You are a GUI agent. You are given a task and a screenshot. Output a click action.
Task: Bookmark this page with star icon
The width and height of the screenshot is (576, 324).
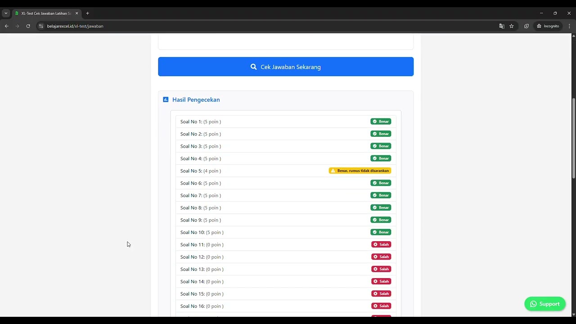512,26
